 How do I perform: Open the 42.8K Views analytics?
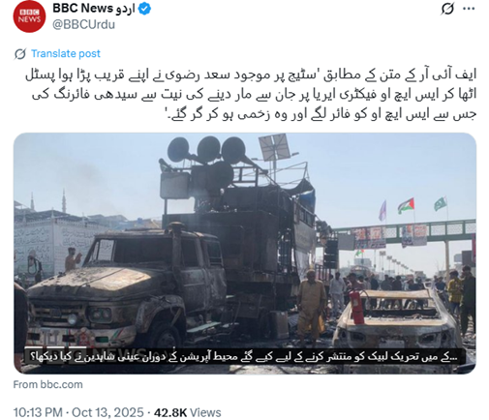coord(187,412)
